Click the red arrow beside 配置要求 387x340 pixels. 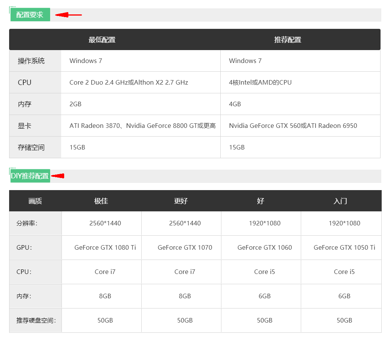68,15
